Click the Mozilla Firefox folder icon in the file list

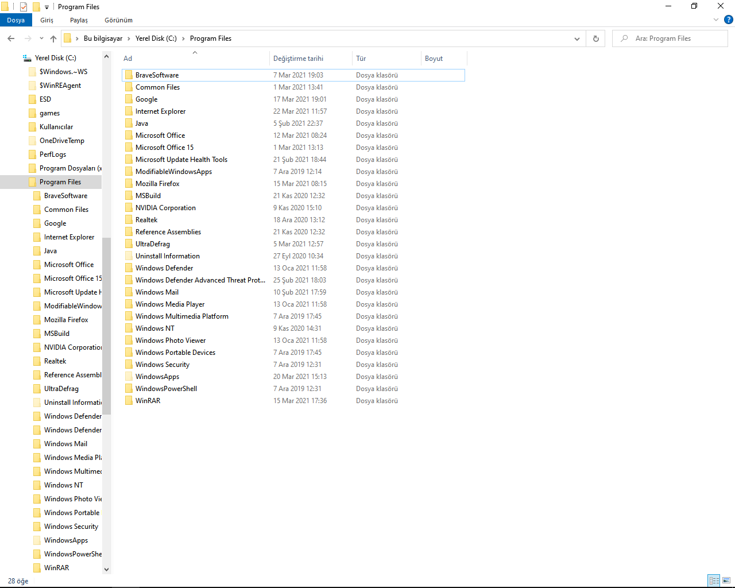129,184
